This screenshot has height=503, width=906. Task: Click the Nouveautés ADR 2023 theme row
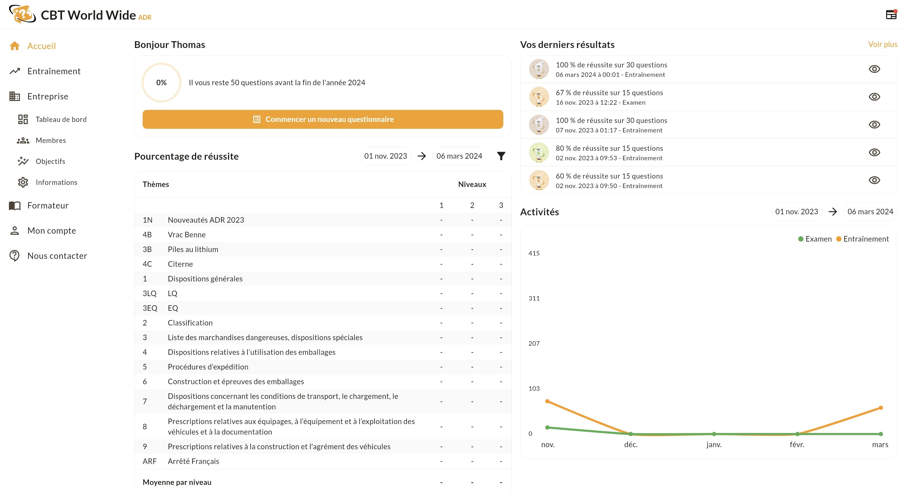206,220
